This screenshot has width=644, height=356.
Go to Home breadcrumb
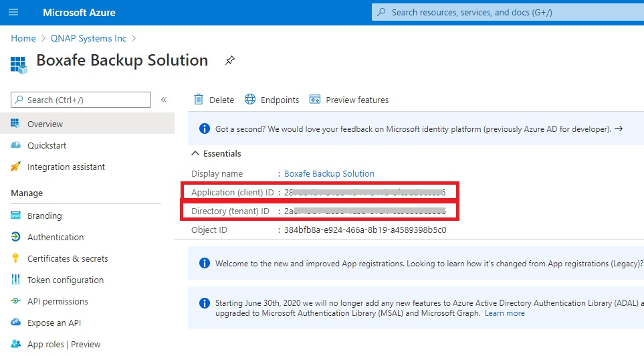(x=23, y=38)
